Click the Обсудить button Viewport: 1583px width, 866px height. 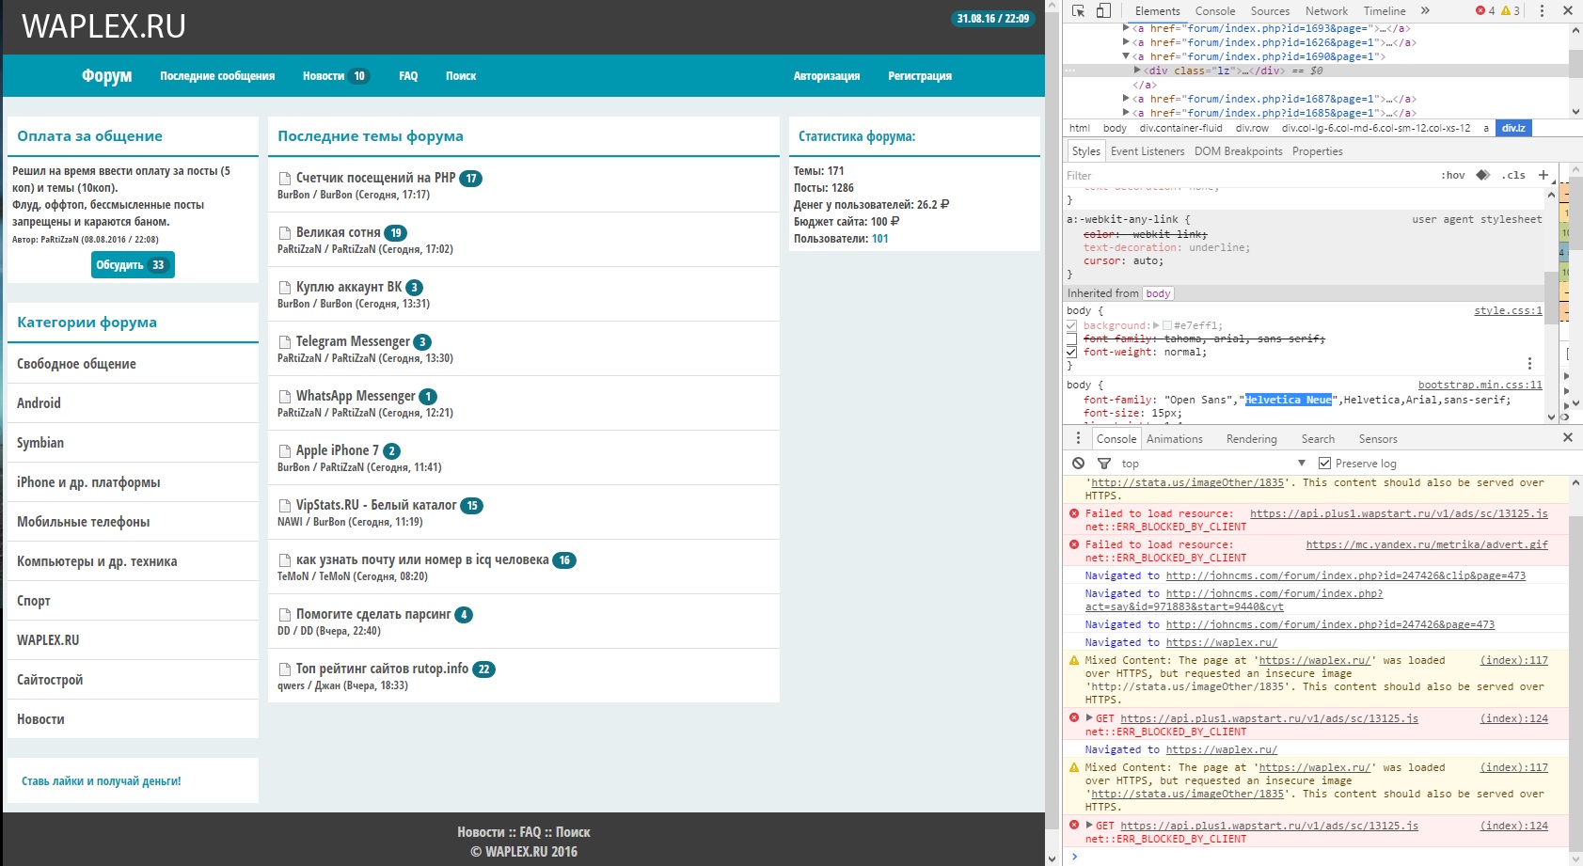(133, 265)
